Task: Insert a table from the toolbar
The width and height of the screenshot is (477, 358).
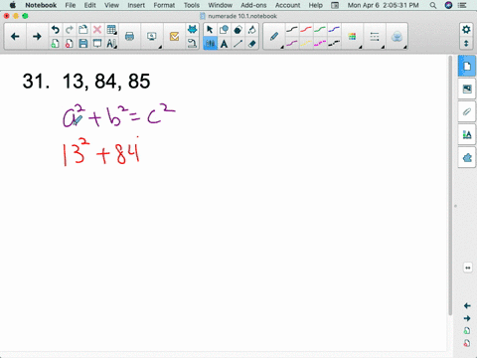Action: click(x=111, y=30)
